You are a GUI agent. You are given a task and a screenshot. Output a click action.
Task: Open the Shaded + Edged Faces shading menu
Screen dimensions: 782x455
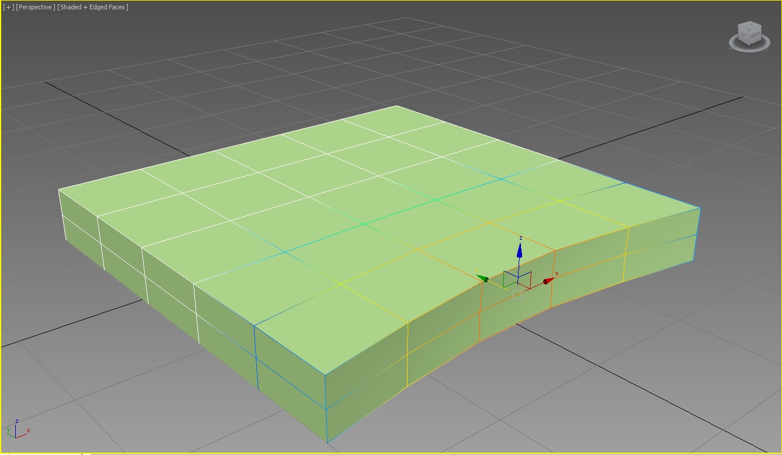(93, 7)
